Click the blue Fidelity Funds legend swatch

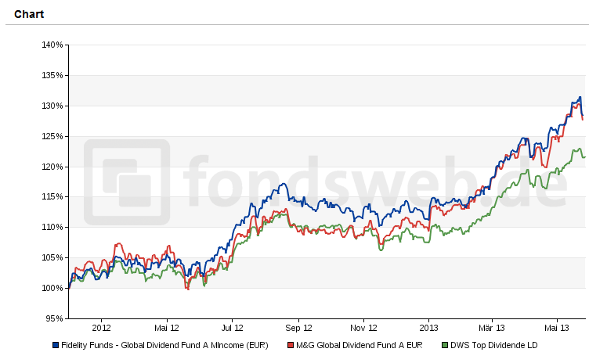point(56,345)
